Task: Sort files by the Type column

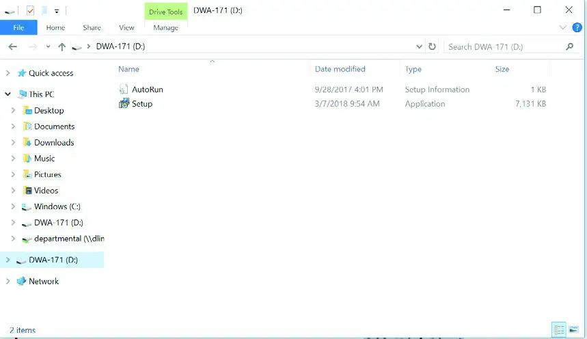Action: [413, 69]
